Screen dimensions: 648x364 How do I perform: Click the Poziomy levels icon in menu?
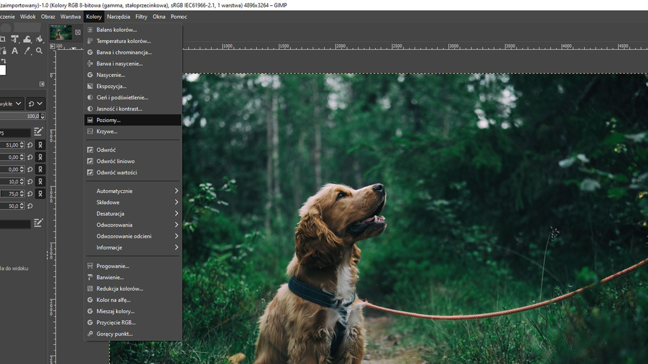coord(90,120)
